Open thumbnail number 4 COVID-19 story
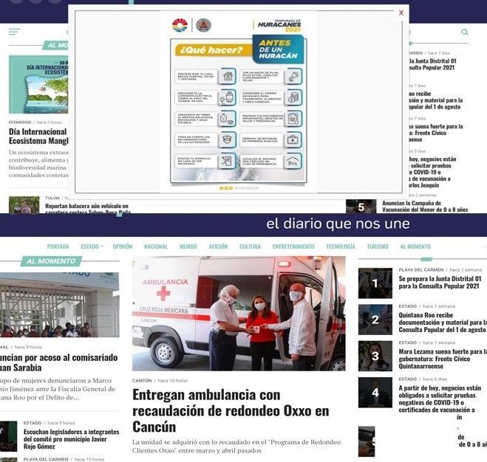 point(375,393)
